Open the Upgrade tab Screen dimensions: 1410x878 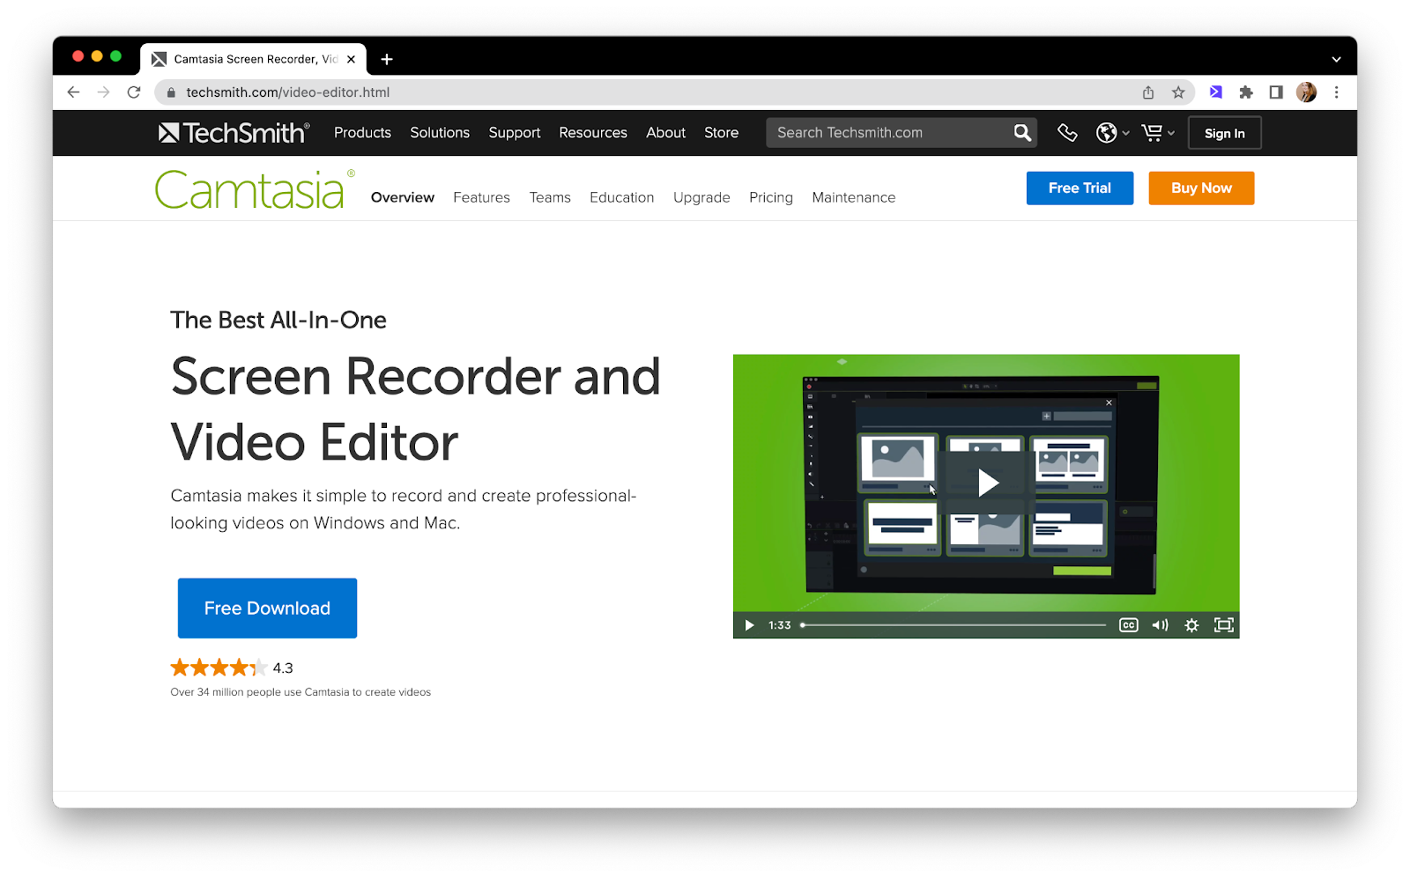coord(701,198)
